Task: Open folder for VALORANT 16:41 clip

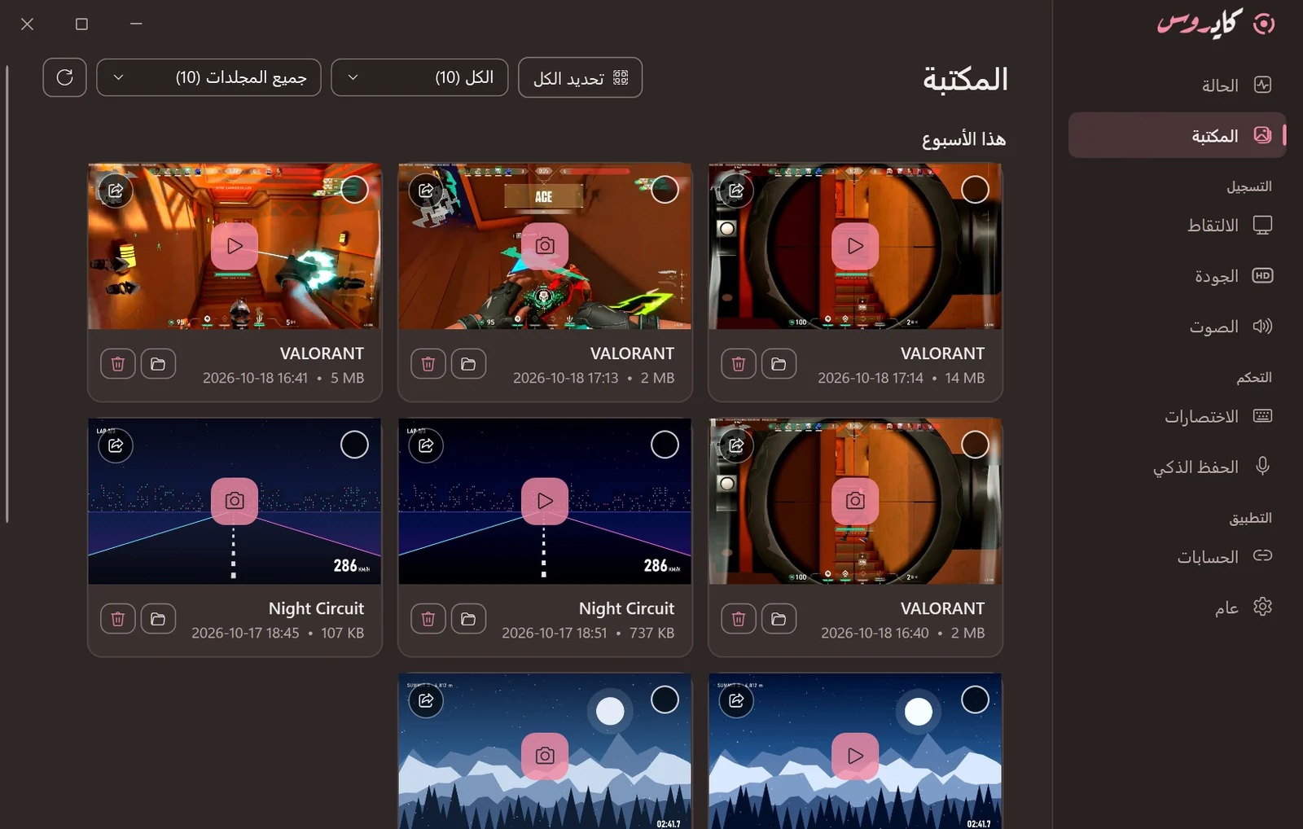Action: (158, 364)
